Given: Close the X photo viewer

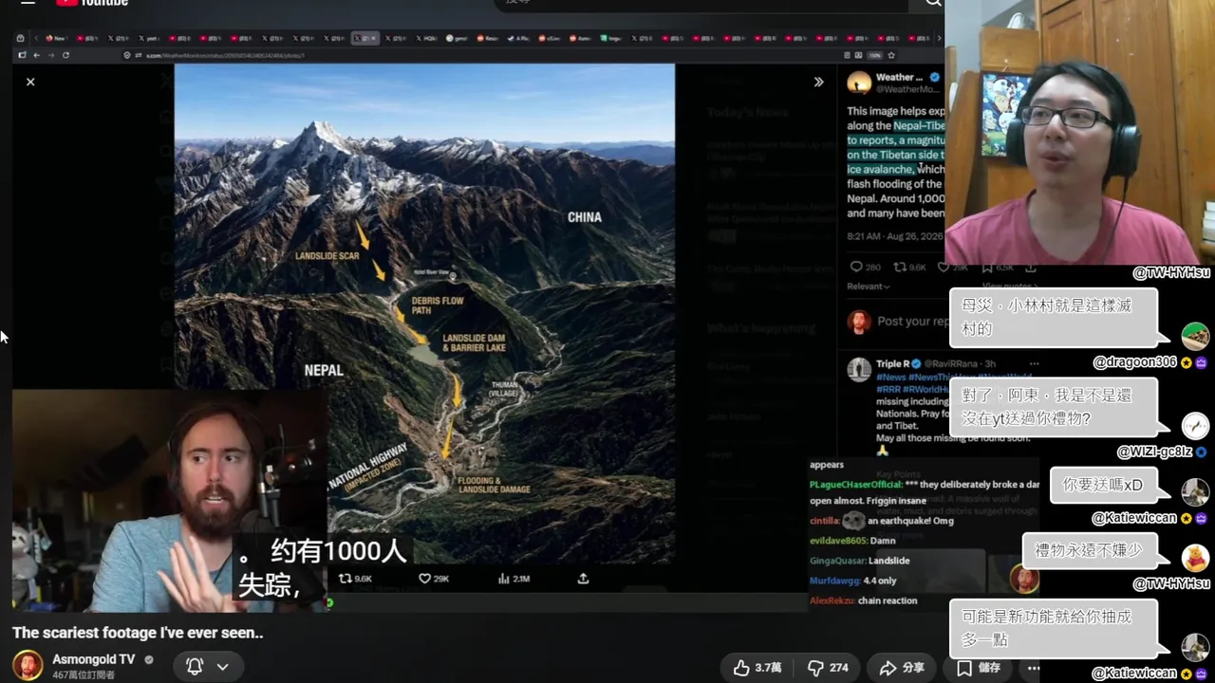Looking at the screenshot, I should [x=30, y=83].
